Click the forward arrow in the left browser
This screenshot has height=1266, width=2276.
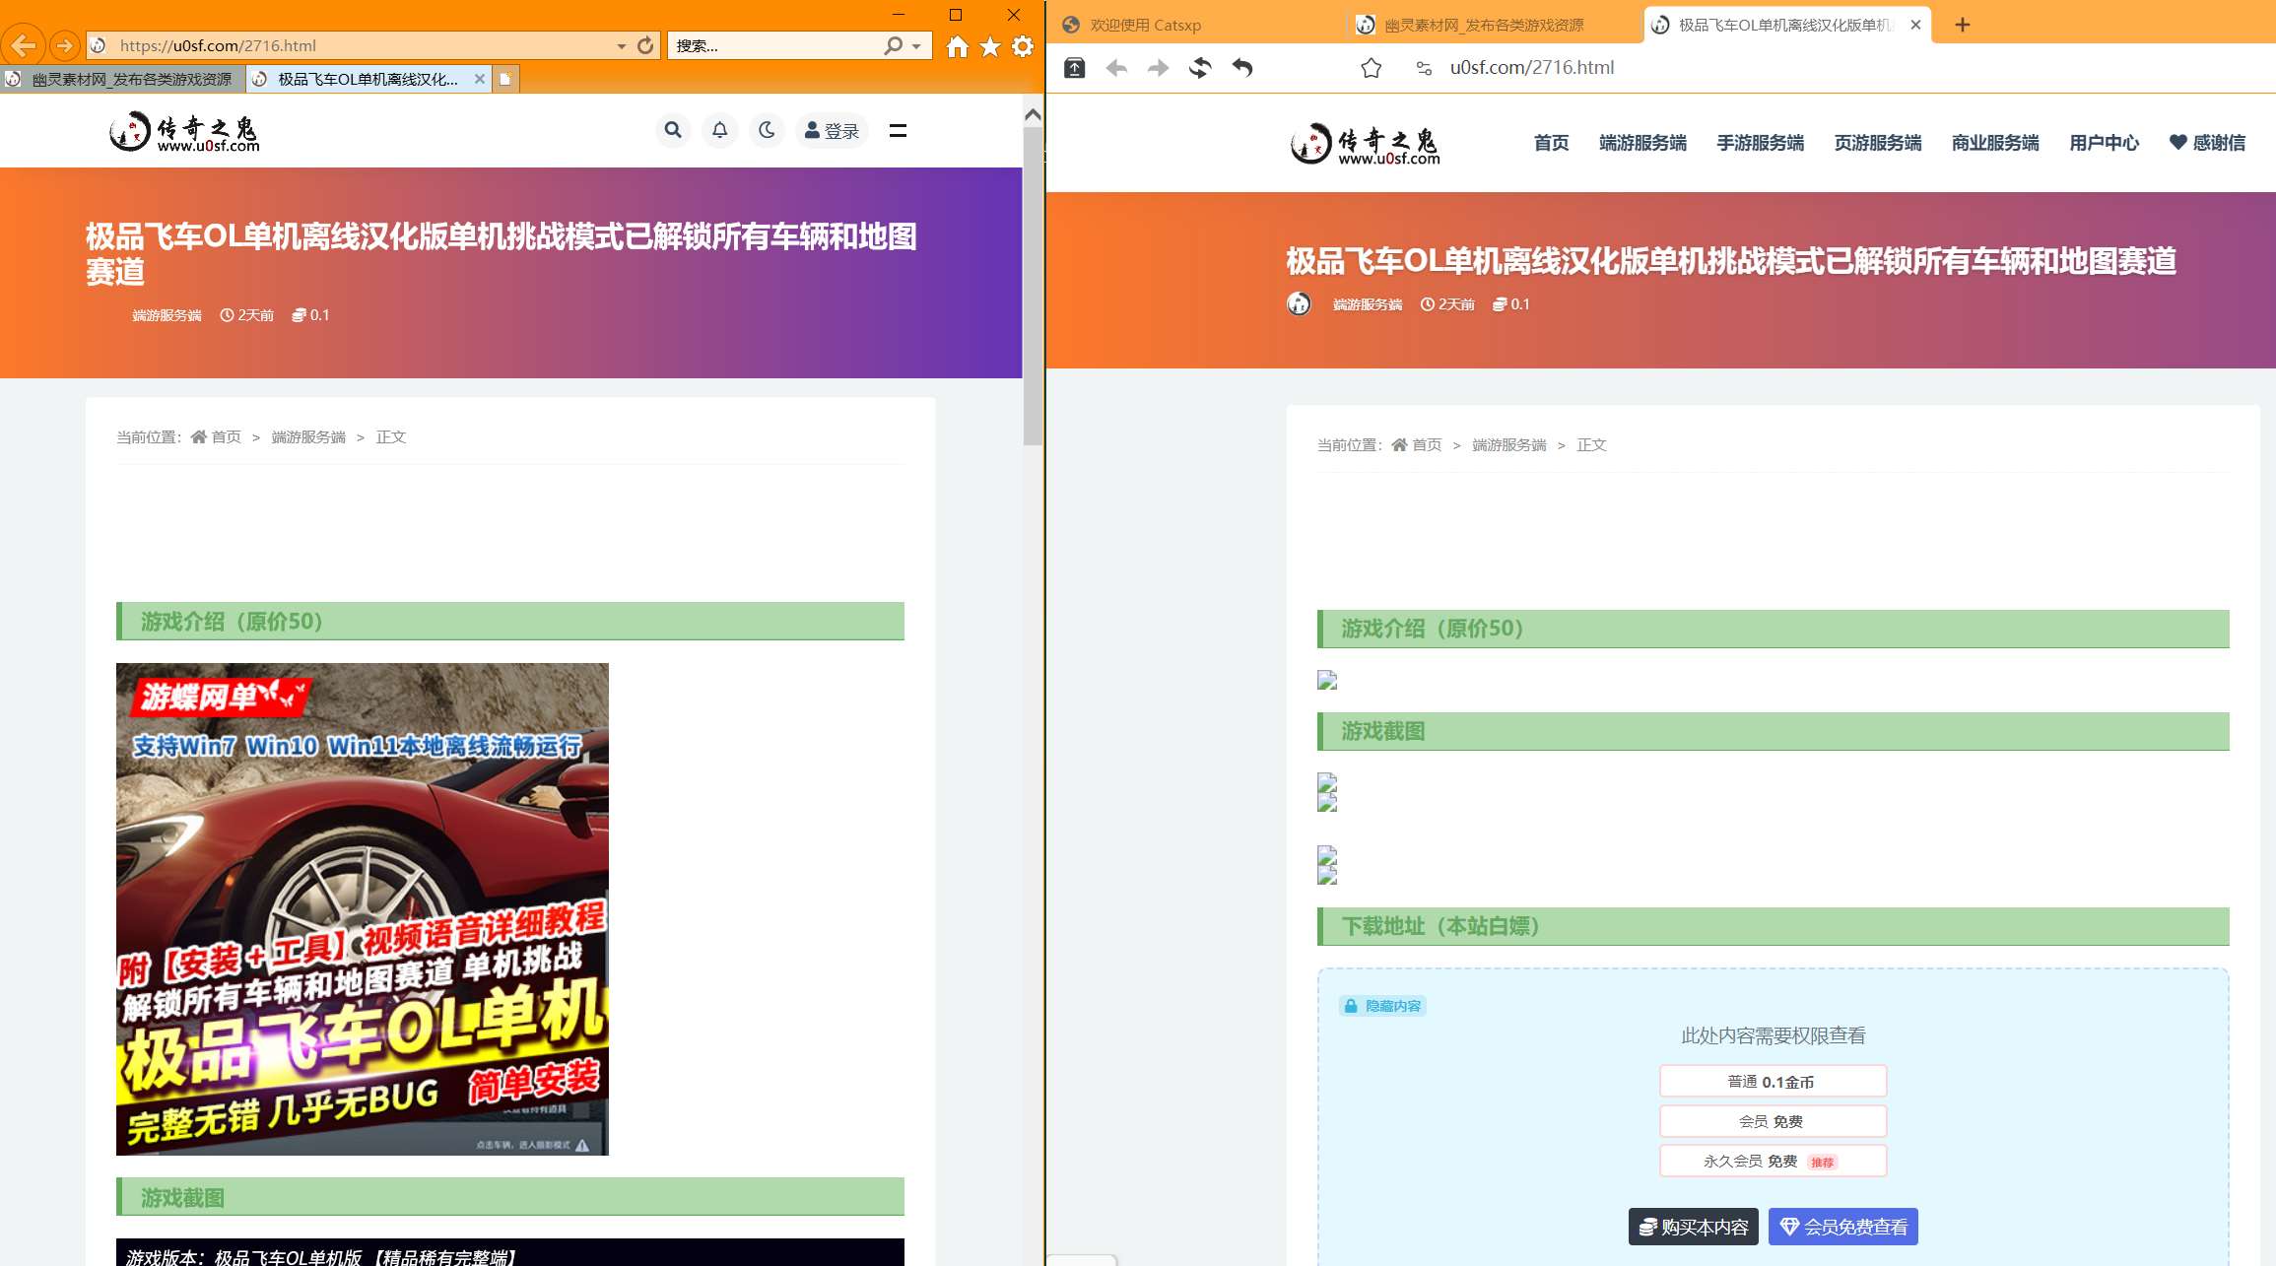(x=64, y=45)
